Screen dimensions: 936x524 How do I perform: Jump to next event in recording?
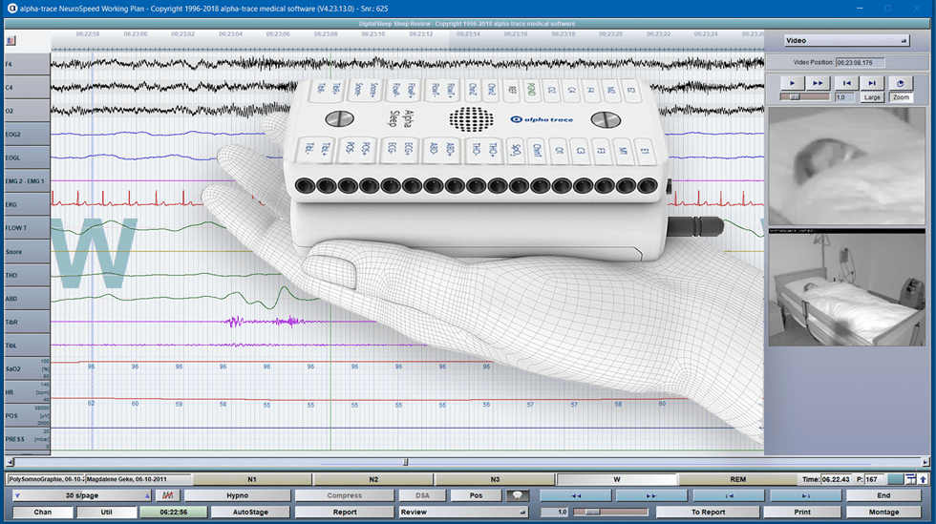(806, 495)
